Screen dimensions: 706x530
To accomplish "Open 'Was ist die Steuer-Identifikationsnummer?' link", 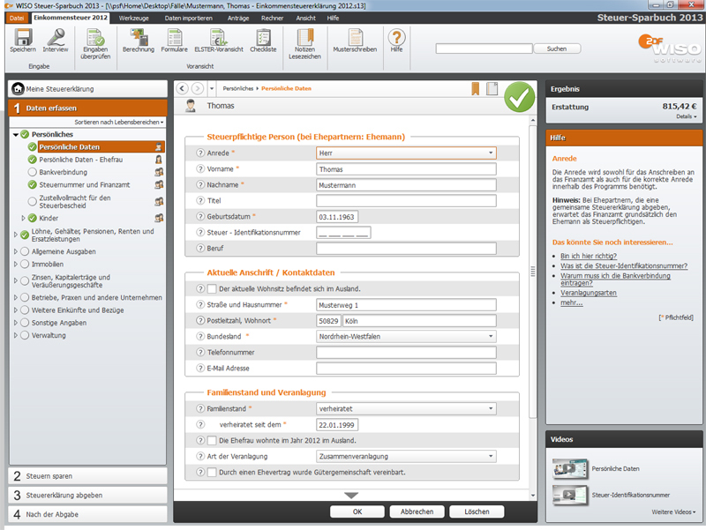I will tap(624, 266).
